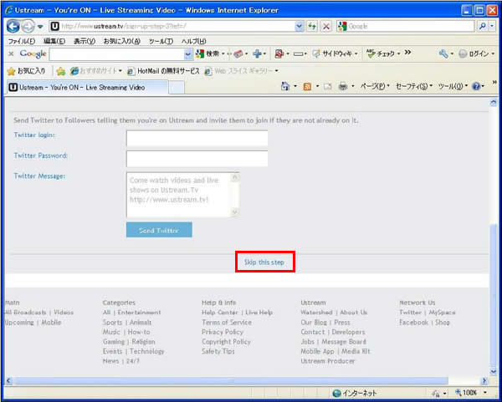
Task: Open the HotMail の無料サービス favorite
Action: coord(163,71)
